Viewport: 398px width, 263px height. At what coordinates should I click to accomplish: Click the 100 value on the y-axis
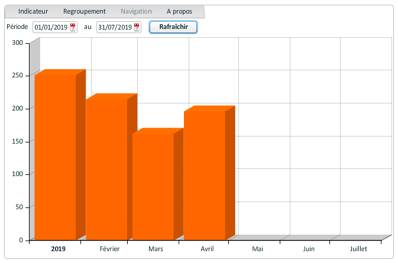coord(17,174)
